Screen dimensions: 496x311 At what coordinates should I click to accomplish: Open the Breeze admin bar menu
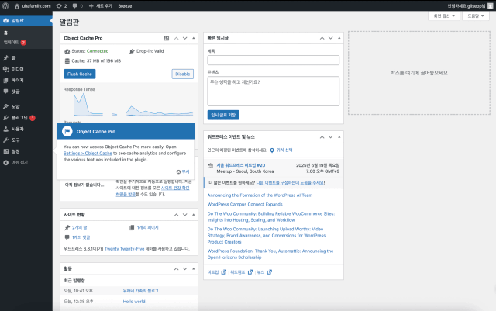pos(125,6)
